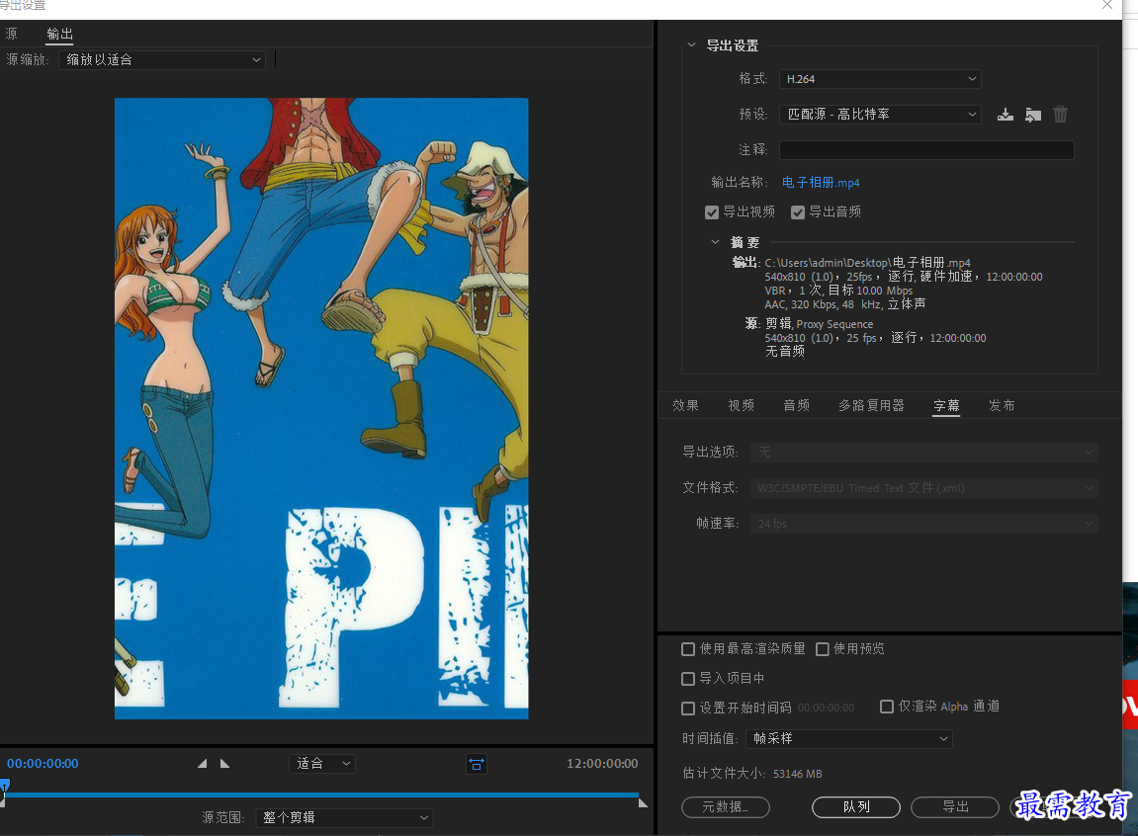The image size is (1138, 836).
Task: Open the disabled 帧速率 24 fps dropdown
Action: click(923, 524)
